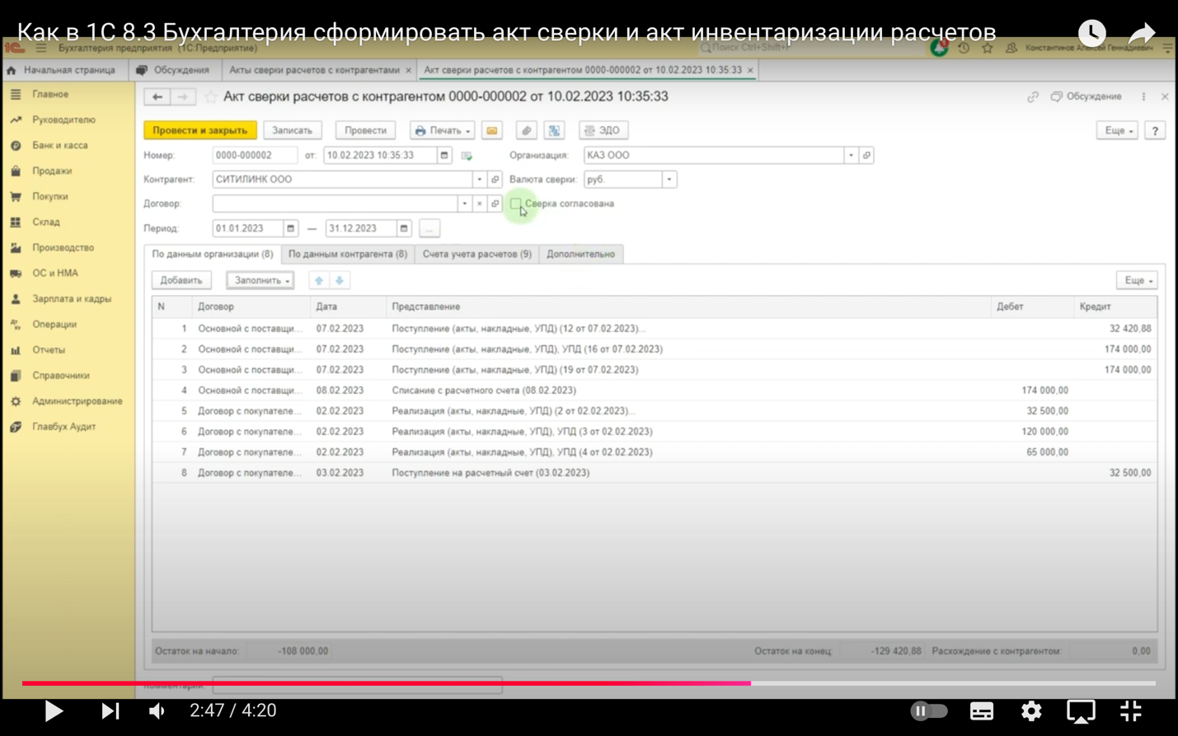Move row up arrow

pos(319,280)
